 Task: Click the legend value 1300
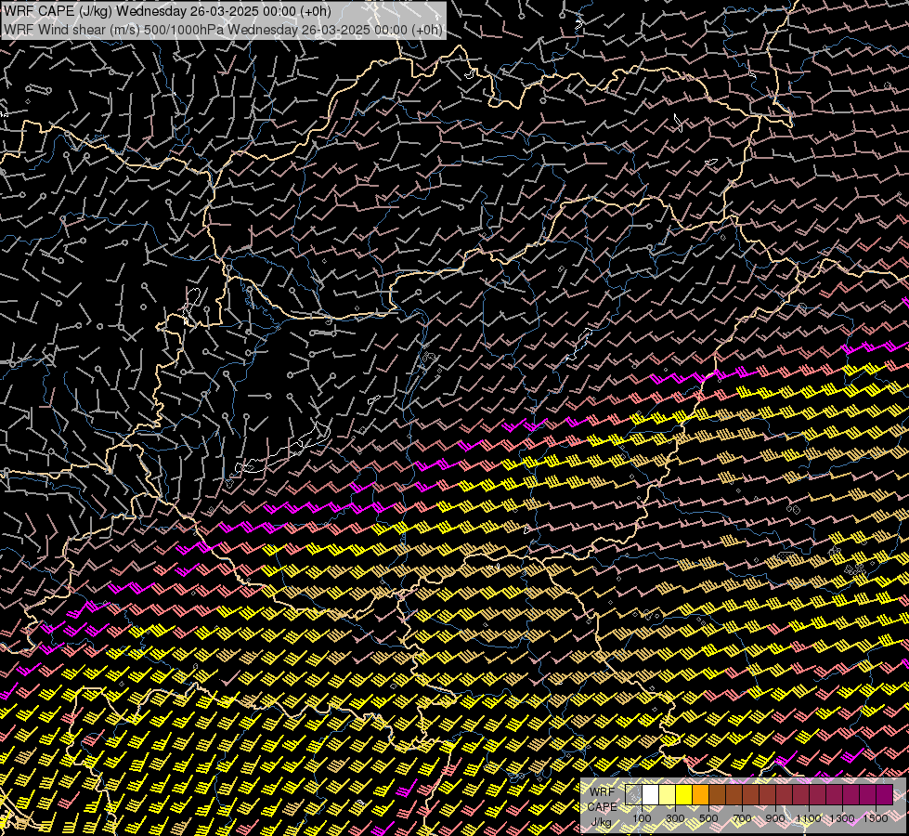(x=842, y=818)
